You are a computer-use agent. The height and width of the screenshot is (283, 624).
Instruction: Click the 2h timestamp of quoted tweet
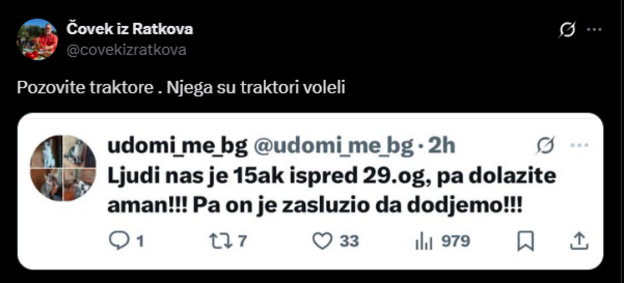pos(441,147)
